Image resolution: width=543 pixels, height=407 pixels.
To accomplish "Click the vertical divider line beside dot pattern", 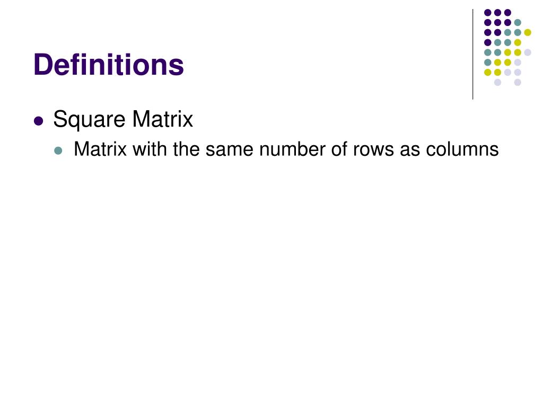I will pyautogui.click(x=472, y=55).
